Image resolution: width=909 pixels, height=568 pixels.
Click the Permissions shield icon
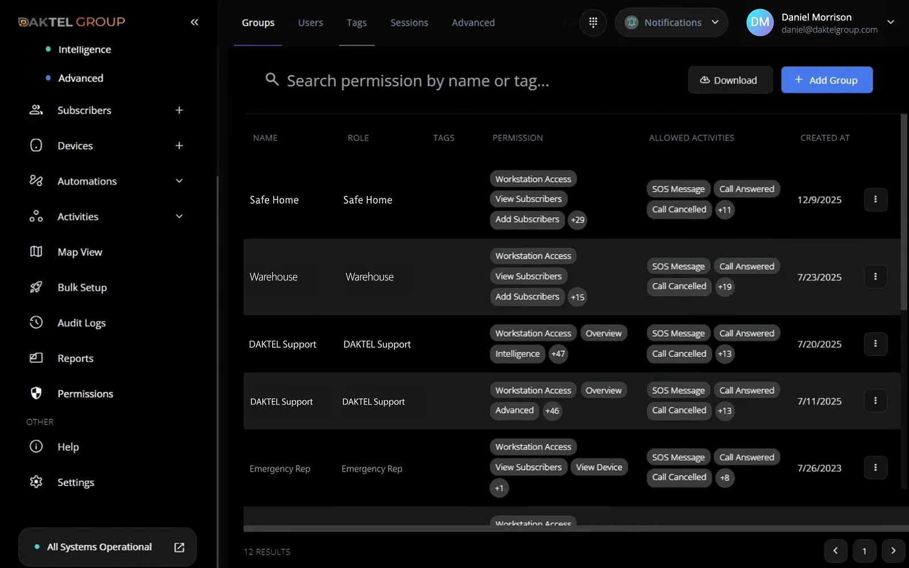pos(36,393)
